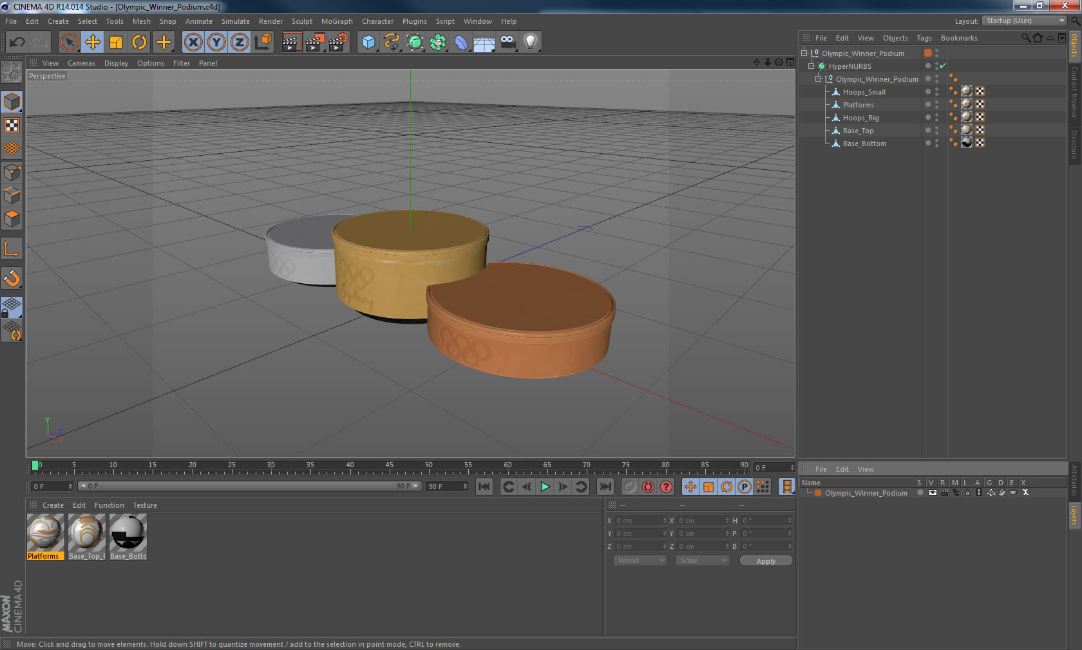The width and height of the screenshot is (1082, 650).
Task: Open the World coordinate dropdown
Action: [x=640, y=561]
